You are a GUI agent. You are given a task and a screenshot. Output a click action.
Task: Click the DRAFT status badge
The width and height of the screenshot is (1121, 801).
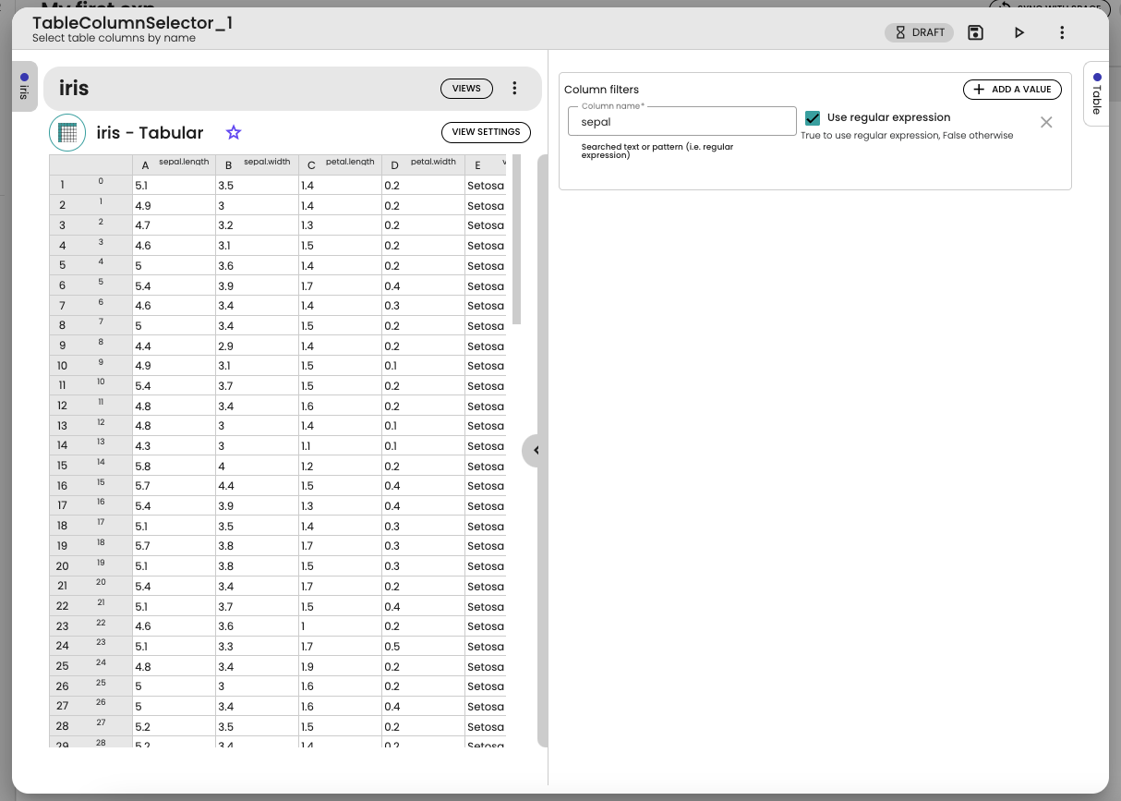click(x=921, y=32)
